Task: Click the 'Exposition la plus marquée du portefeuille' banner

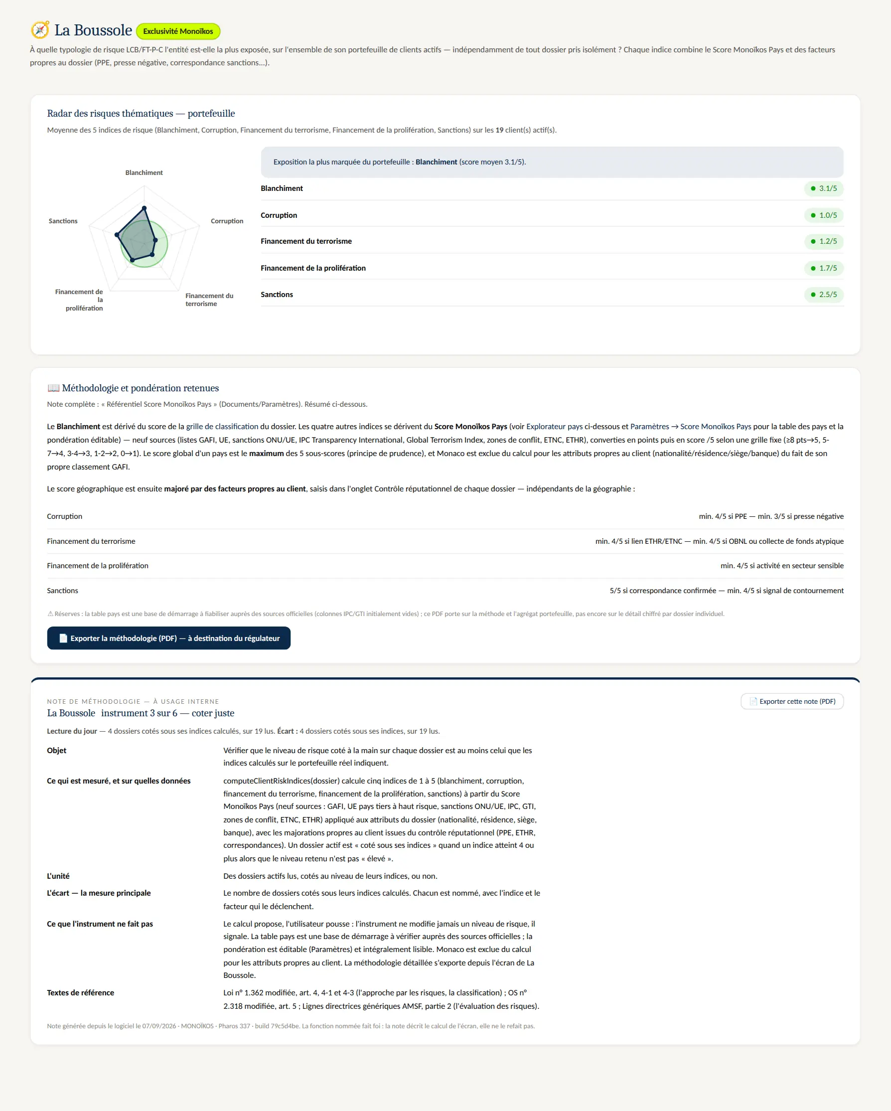Action: (x=552, y=162)
